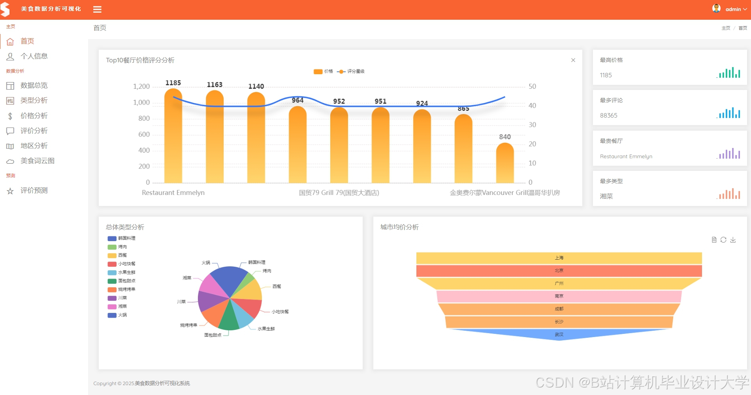Open 地区分析 from the sidebar
The image size is (751, 395).
34,146
